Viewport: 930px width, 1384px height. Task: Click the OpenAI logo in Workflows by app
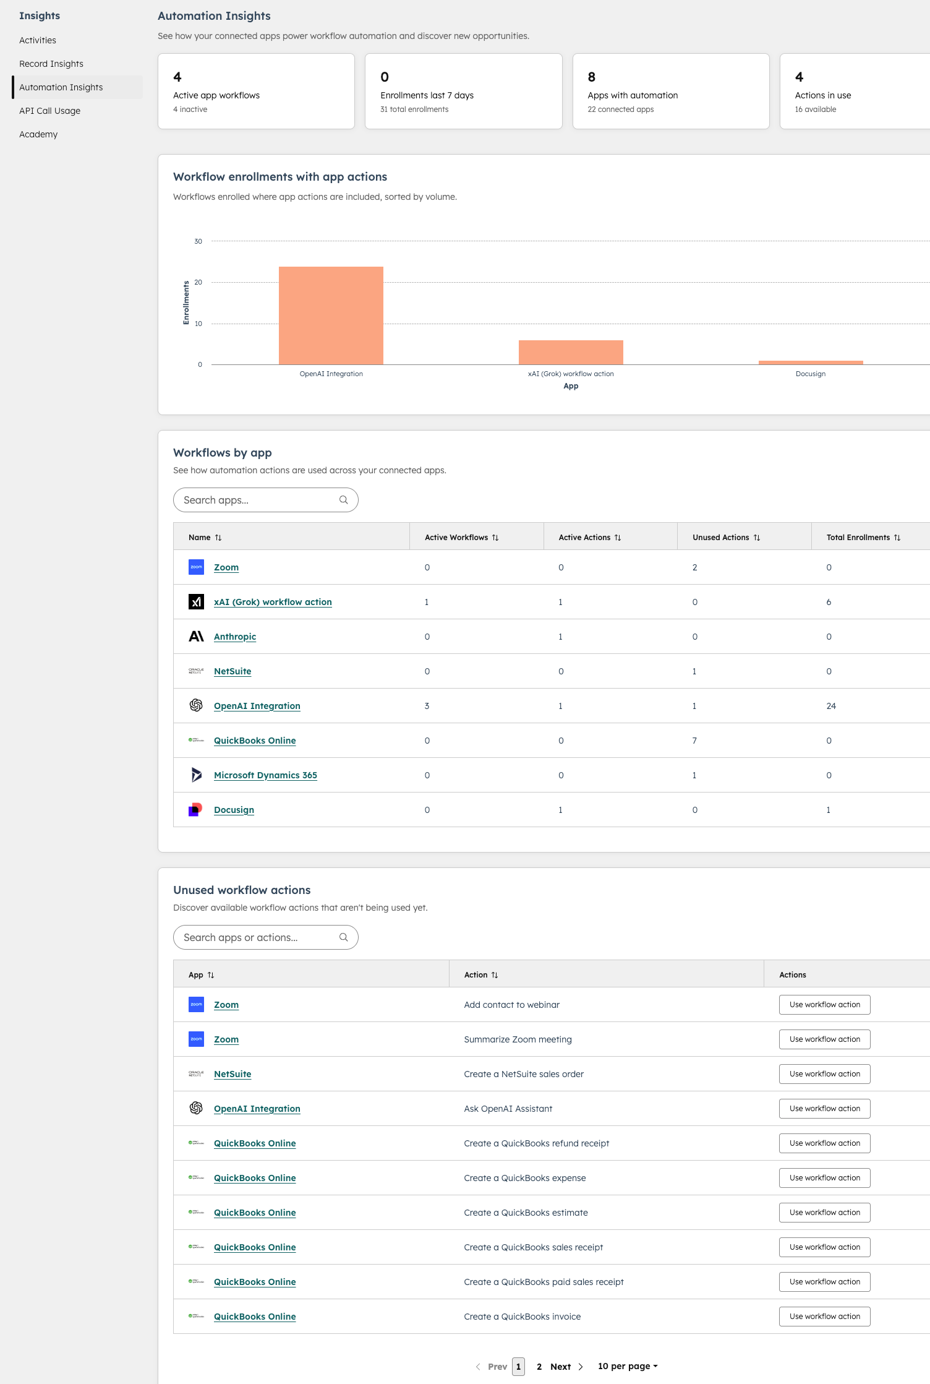(x=196, y=705)
